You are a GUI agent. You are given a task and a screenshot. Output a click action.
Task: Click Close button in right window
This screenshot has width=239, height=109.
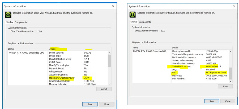pos(228,101)
